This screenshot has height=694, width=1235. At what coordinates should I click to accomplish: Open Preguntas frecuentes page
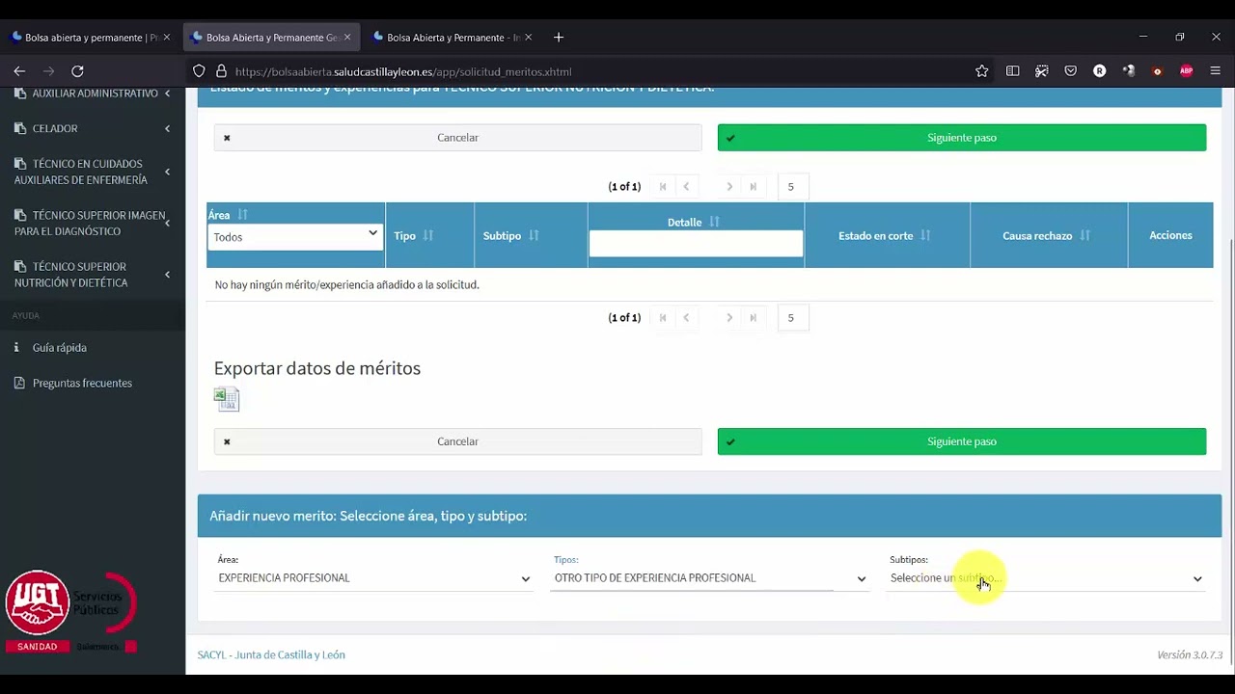[x=82, y=383]
